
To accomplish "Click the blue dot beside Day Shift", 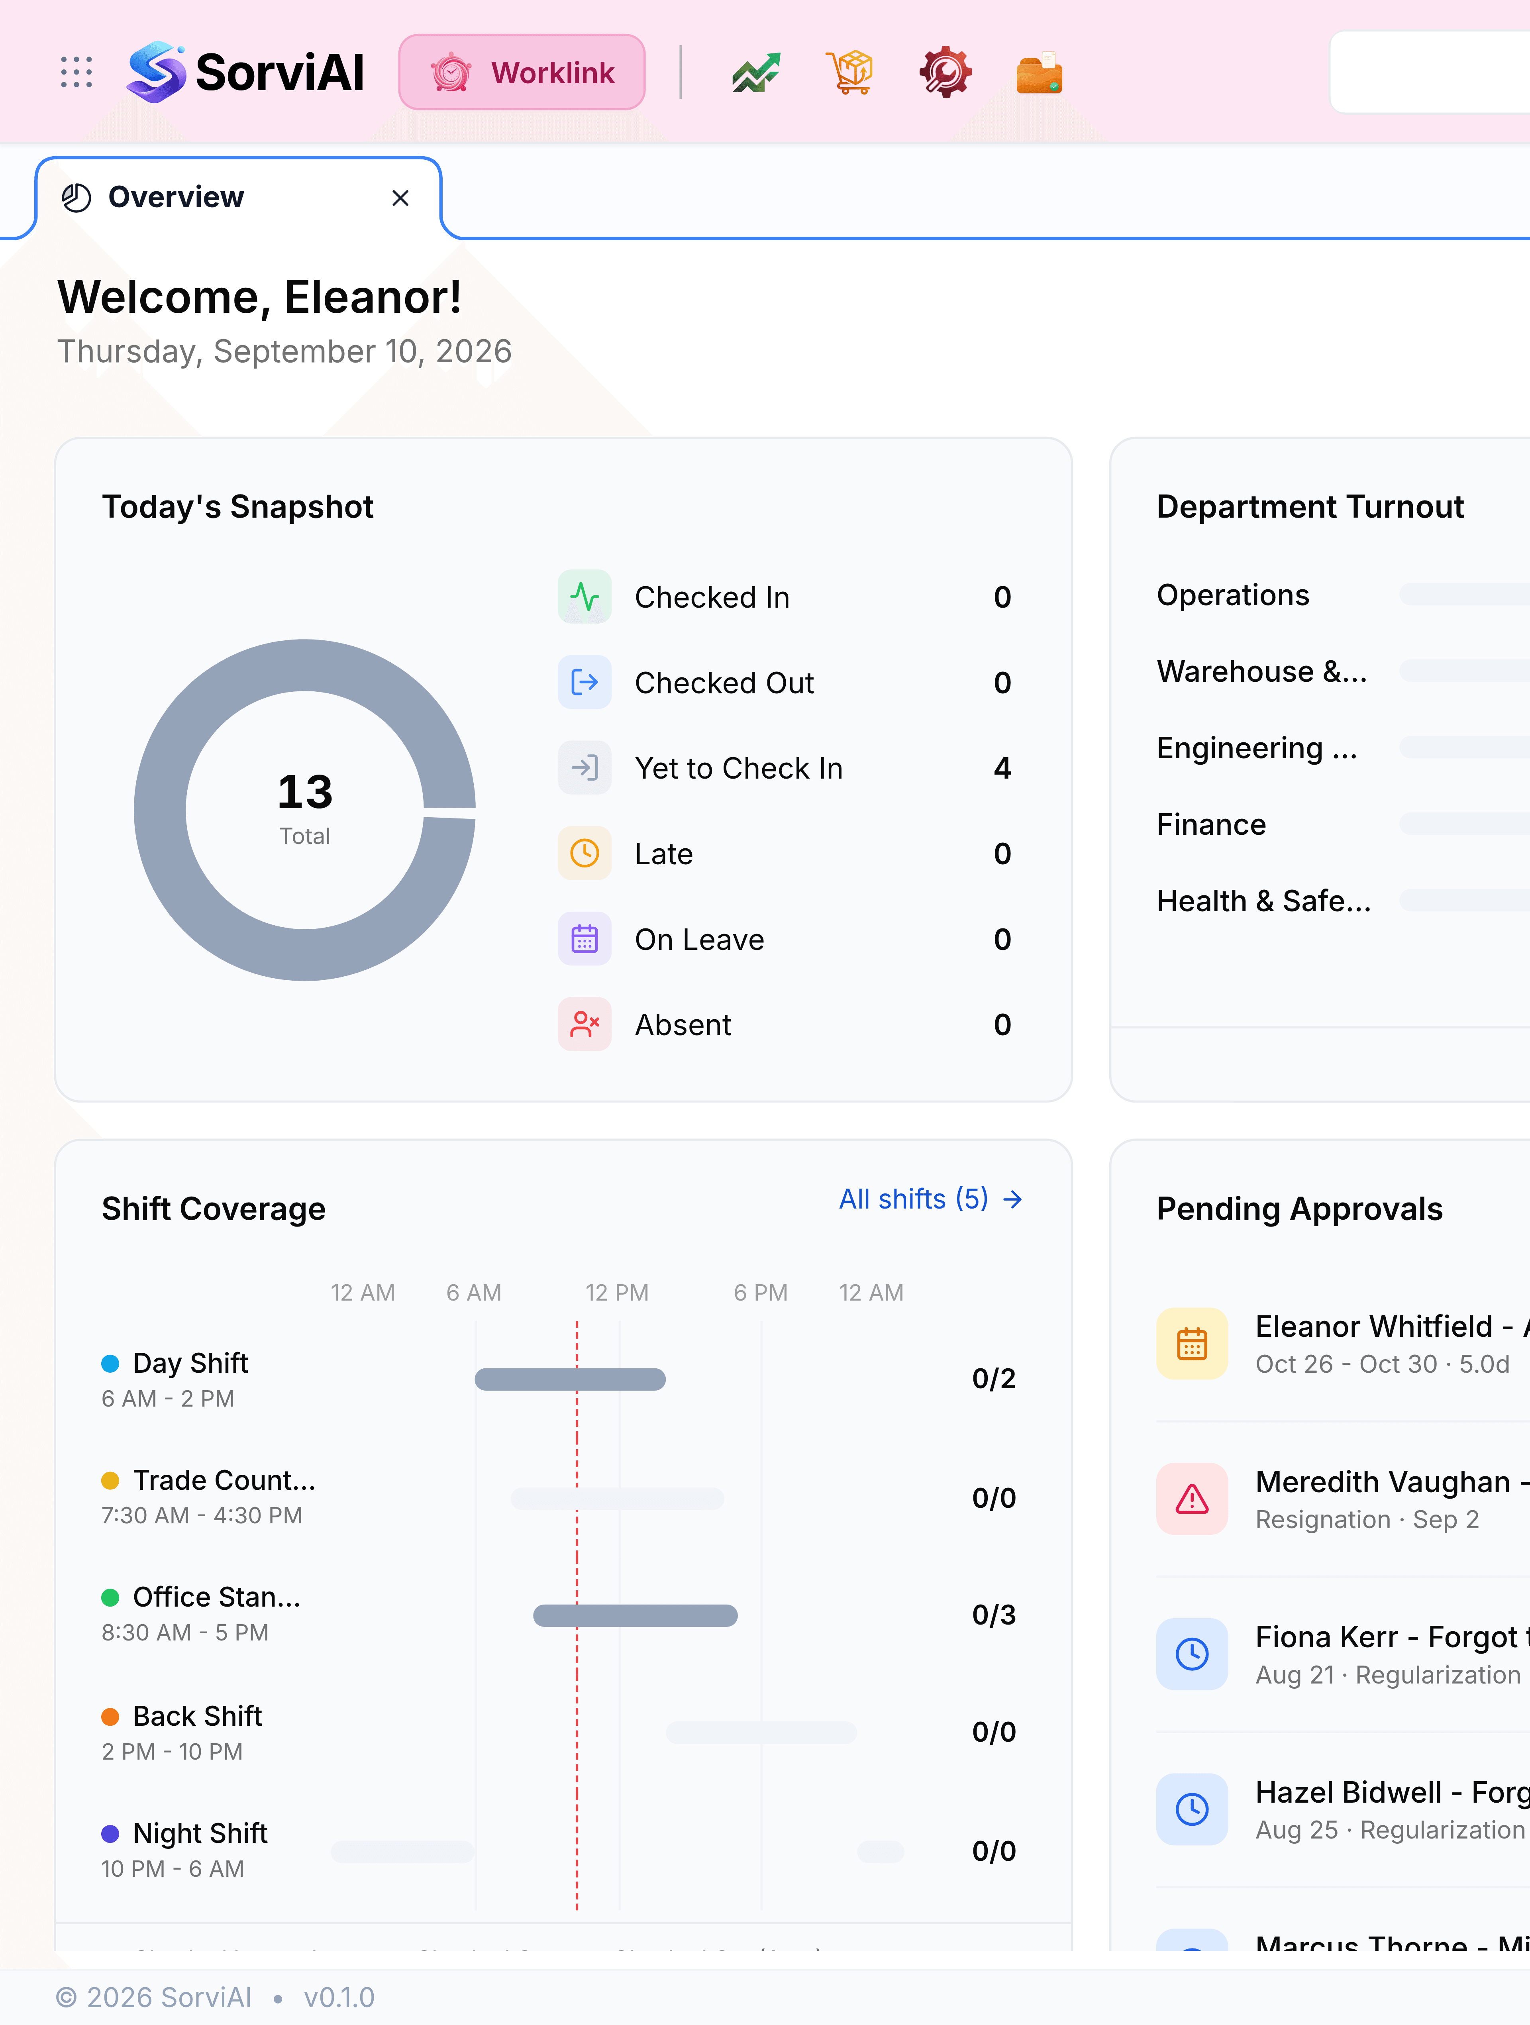I will (x=110, y=1363).
